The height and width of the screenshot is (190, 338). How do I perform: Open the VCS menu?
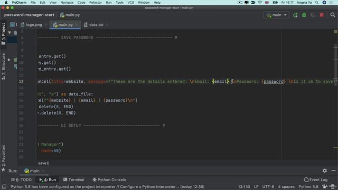(130, 2)
